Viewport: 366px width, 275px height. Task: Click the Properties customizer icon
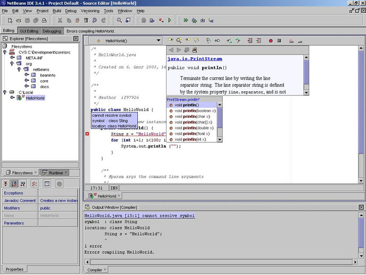point(47,184)
